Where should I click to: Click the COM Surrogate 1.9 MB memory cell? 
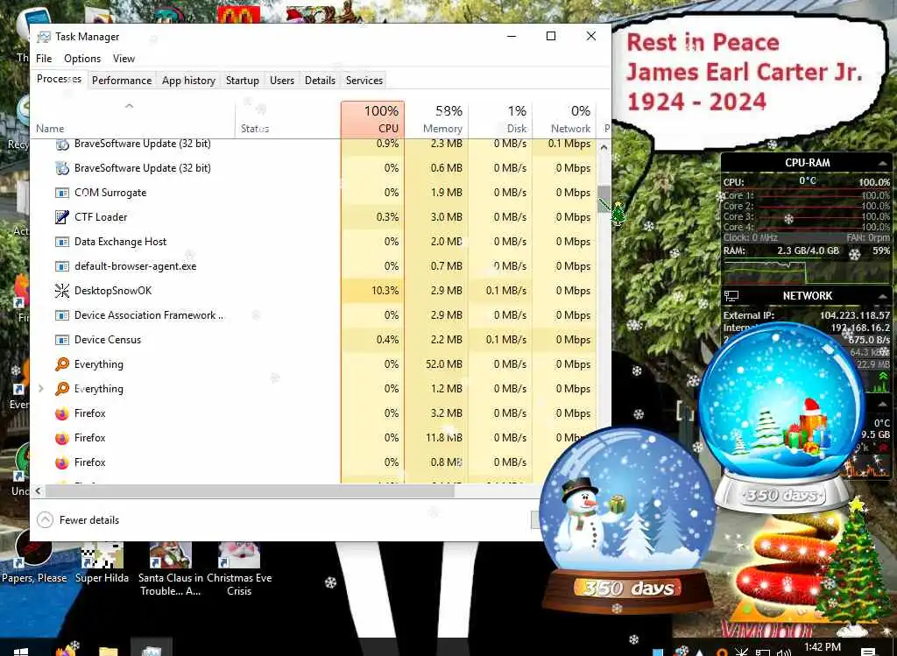(436, 193)
